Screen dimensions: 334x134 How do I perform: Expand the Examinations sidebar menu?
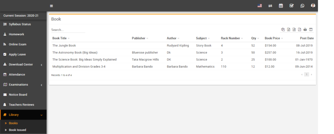41,85
